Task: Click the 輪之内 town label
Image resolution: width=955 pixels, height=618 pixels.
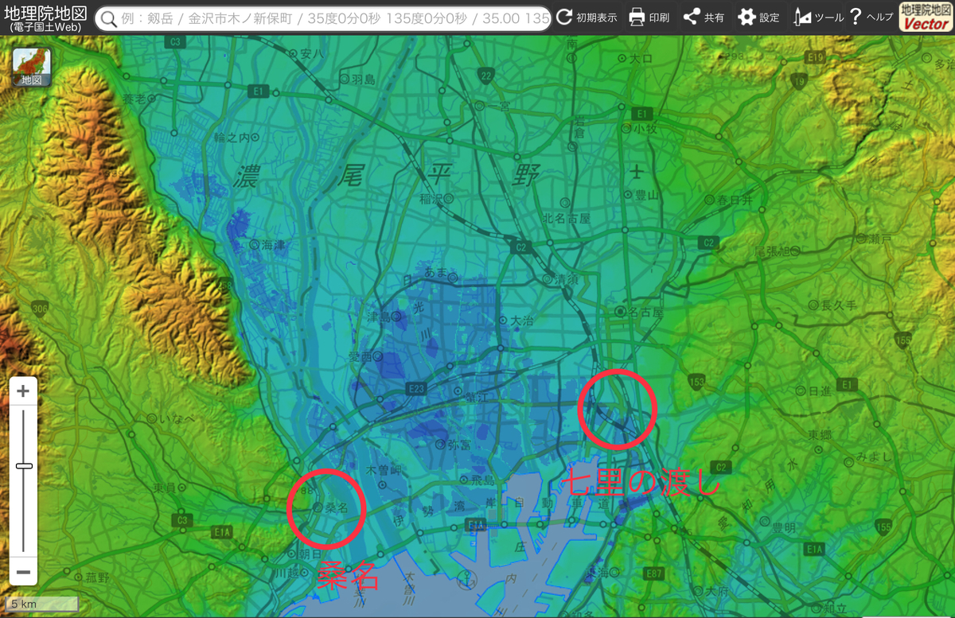Action: click(232, 137)
